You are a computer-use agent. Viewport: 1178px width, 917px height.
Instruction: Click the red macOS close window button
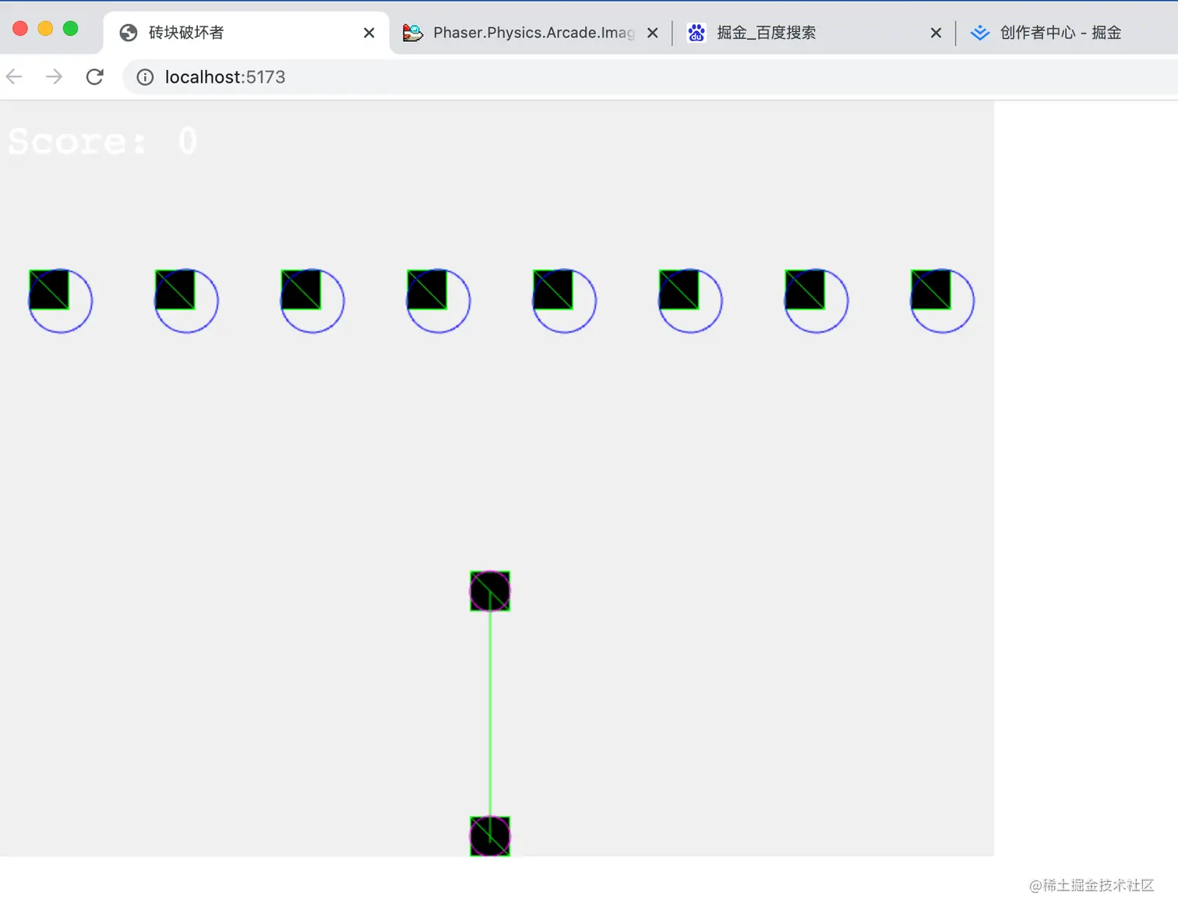[x=20, y=29]
